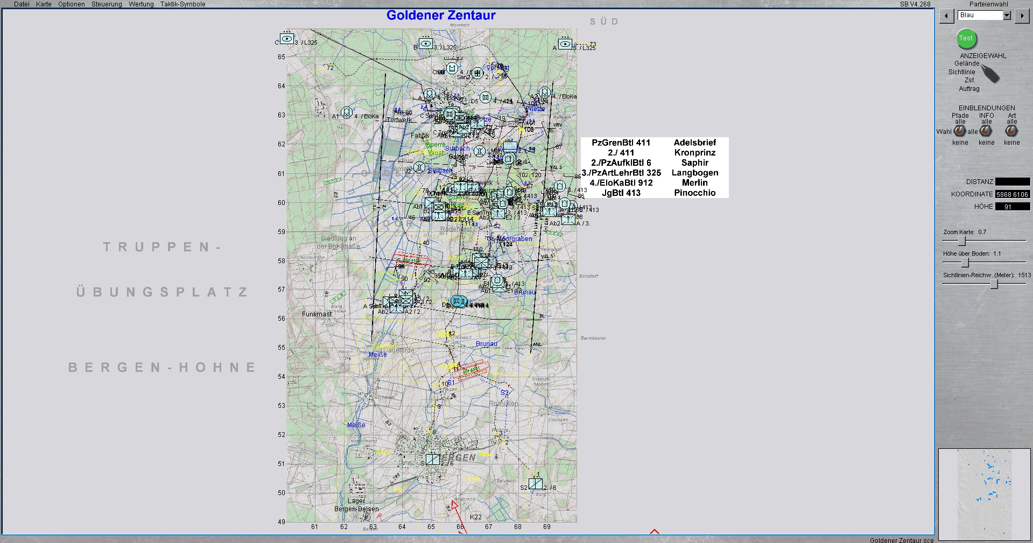Select the highlighted D unit circle symbol
Viewport: 1033px width, 543px height.
tap(458, 301)
